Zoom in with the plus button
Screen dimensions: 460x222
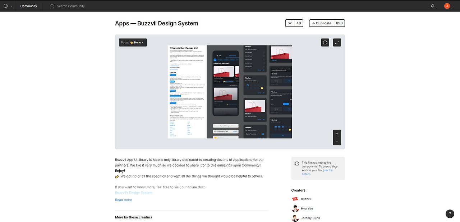pos(337,134)
